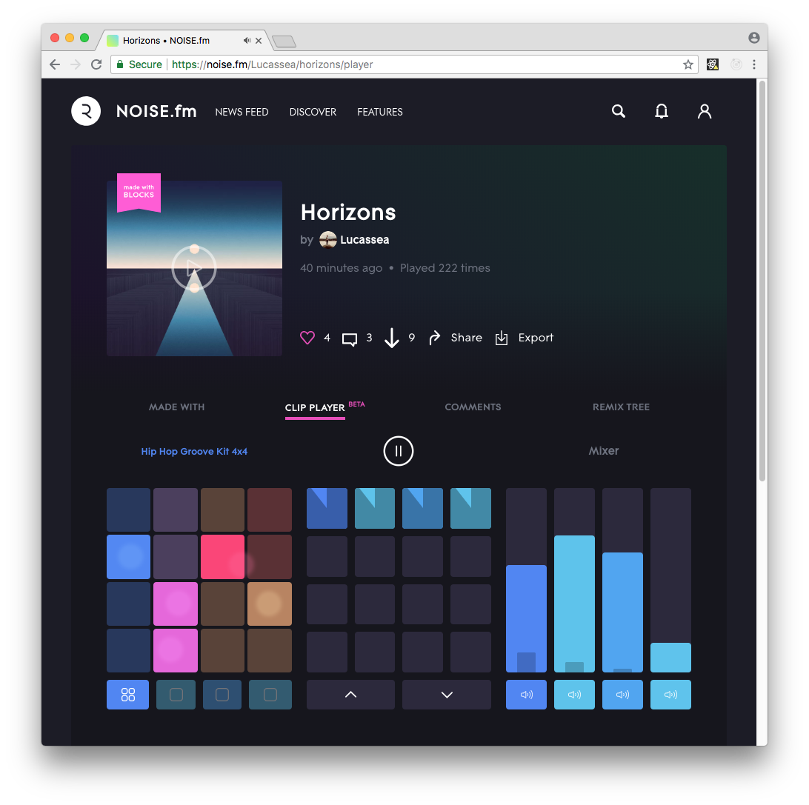809x805 pixels.
Task: Toggle the first blue clip in top row
Action: click(x=327, y=509)
